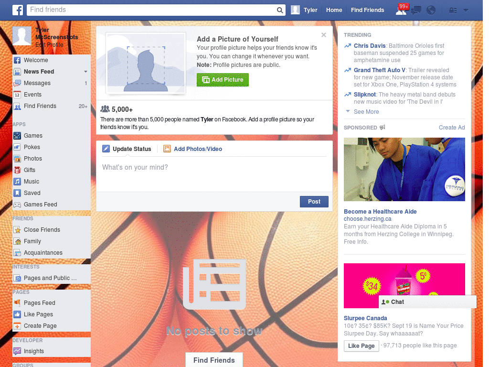Click Like Page button for Slurpee
This screenshot has height=367, width=489.
click(361, 346)
